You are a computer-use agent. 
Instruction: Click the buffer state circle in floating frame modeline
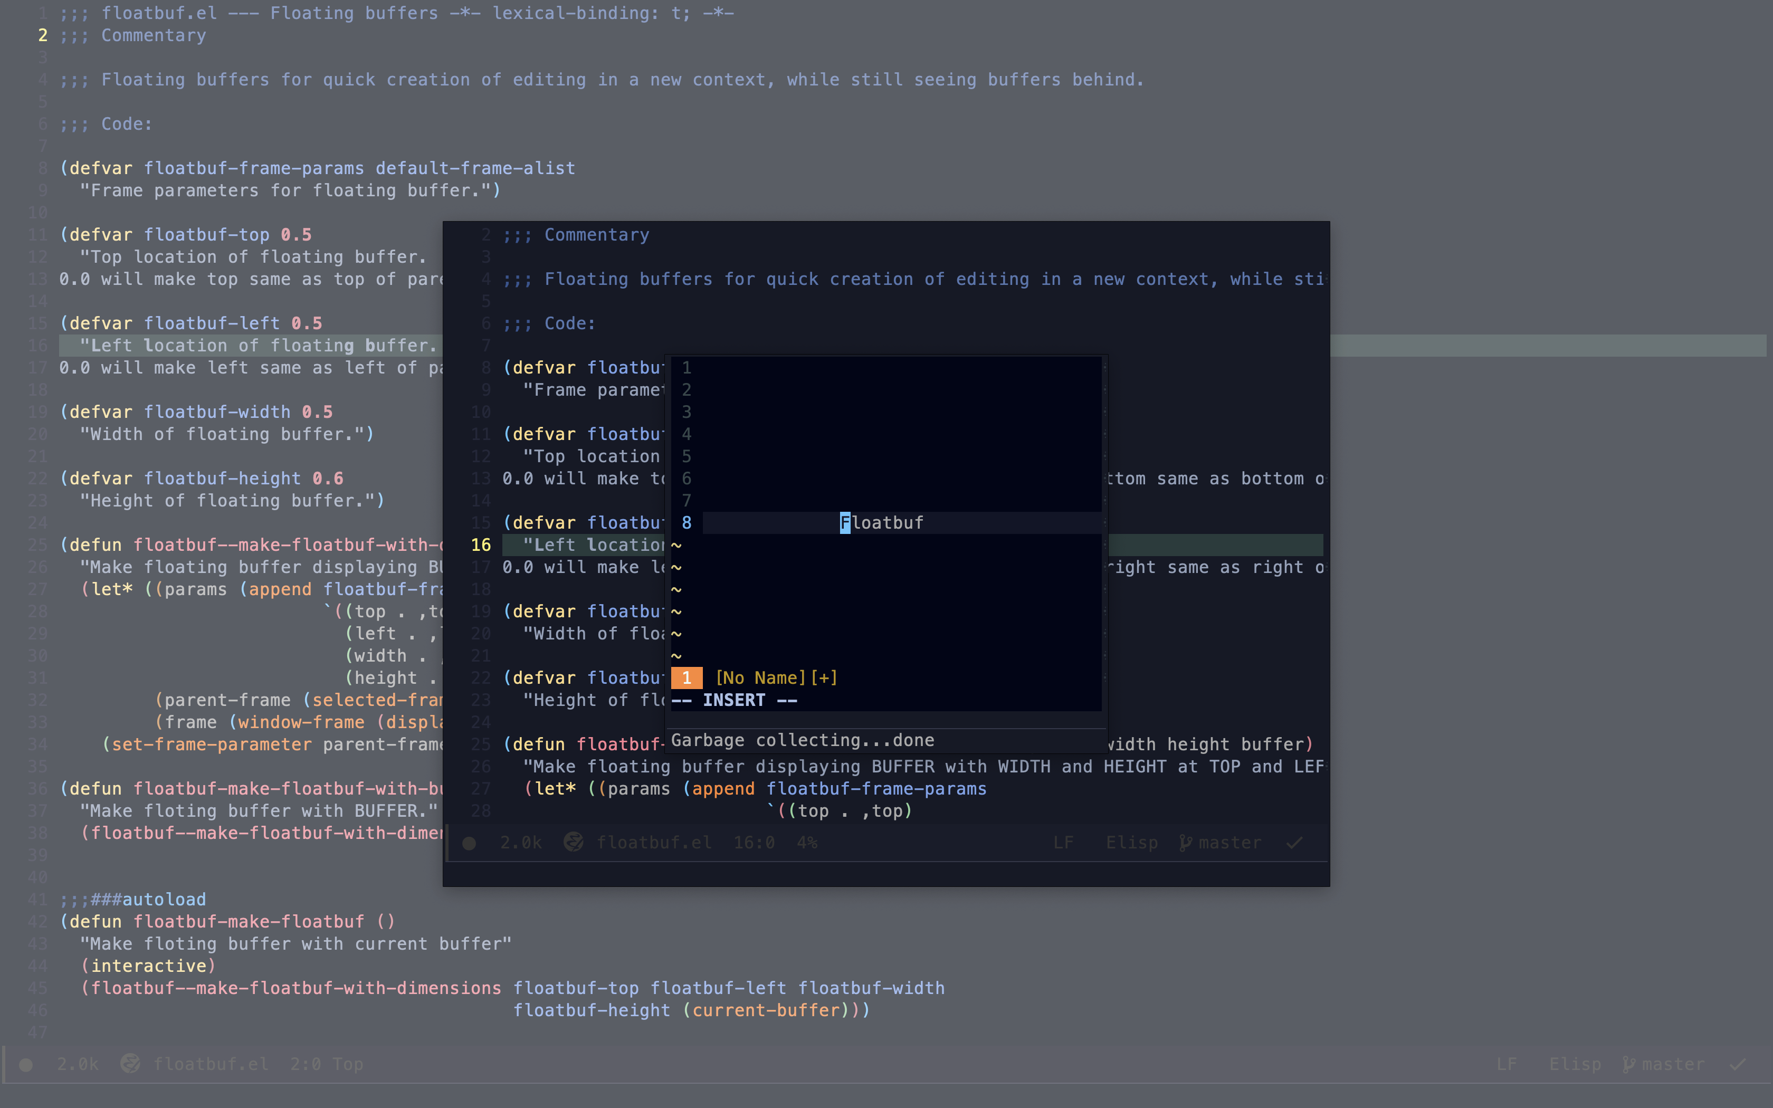pyautogui.click(x=470, y=843)
